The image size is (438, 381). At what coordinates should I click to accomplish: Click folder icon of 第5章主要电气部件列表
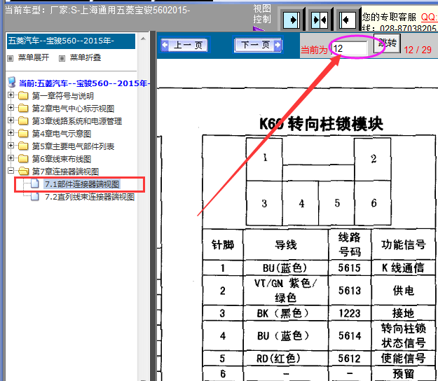(23, 146)
